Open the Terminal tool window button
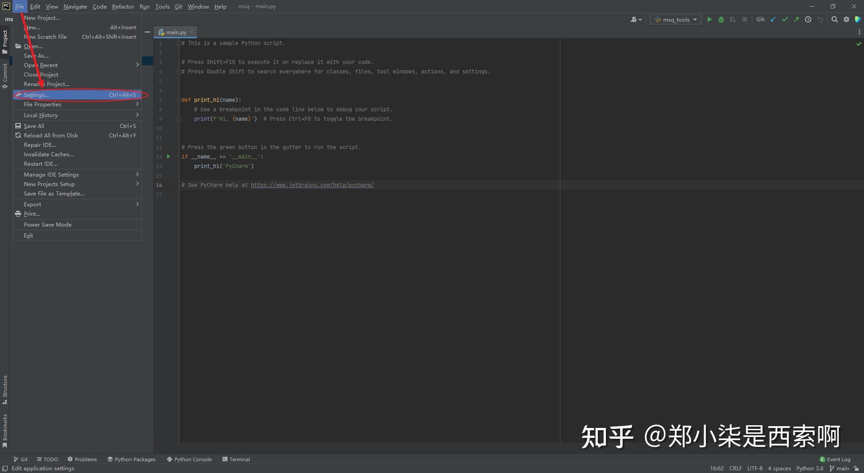Image resolution: width=864 pixels, height=473 pixels. click(236, 459)
